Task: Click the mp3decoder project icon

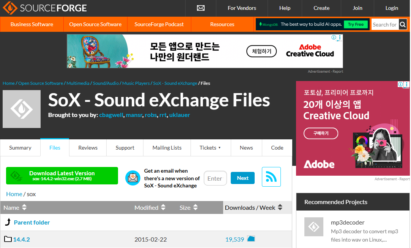Action: 314,227
